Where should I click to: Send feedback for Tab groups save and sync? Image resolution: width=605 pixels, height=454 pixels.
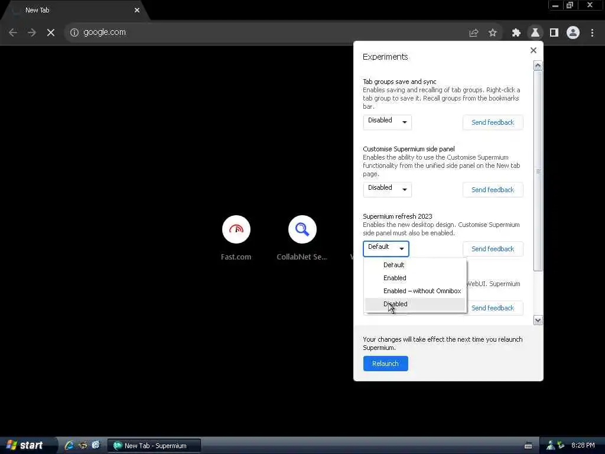(x=493, y=122)
